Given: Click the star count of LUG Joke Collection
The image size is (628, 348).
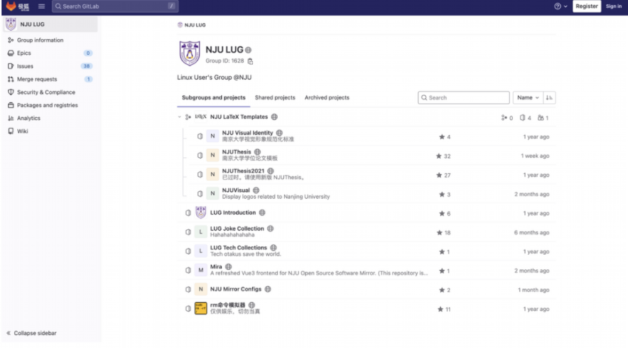Looking at the screenshot, I should click(x=443, y=233).
